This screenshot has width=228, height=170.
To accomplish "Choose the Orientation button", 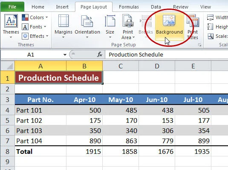I will (87, 26).
